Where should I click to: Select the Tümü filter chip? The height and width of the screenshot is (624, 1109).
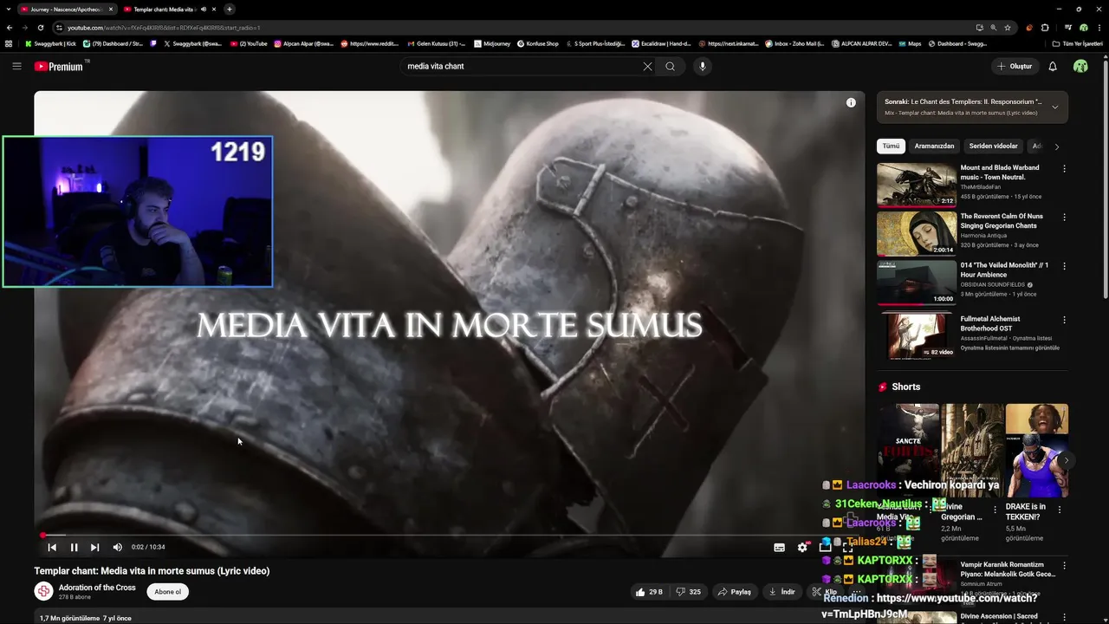coord(891,146)
